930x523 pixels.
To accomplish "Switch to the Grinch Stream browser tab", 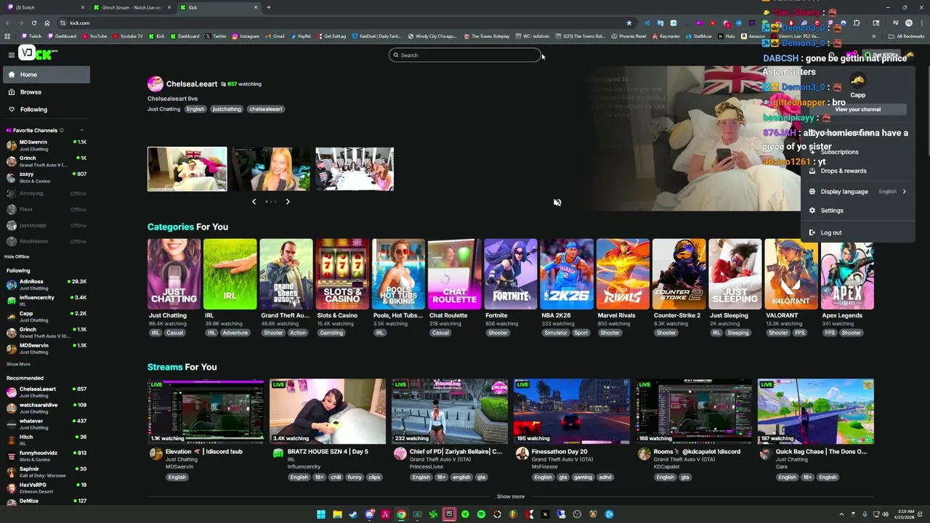I will click(x=132, y=7).
